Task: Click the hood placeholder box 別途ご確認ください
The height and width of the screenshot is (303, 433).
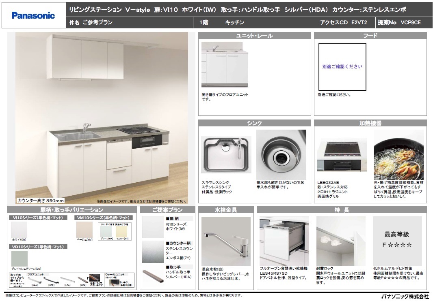Action: pyautogui.click(x=342, y=67)
